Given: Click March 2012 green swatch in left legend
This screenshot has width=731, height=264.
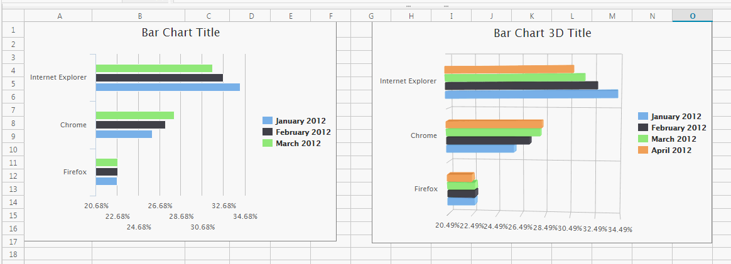Looking at the screenshot, I should (x=268, y=144).
